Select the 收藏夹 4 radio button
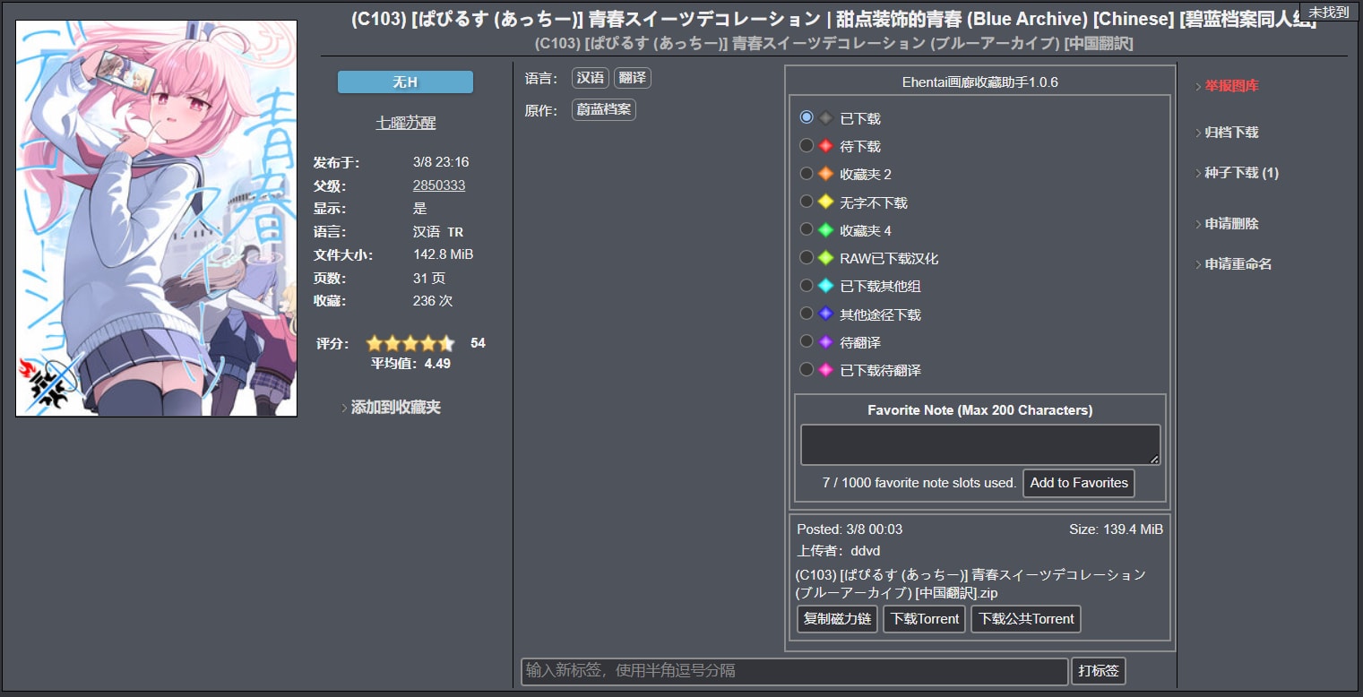1363x697 pixels. click(x=807, y=229)
